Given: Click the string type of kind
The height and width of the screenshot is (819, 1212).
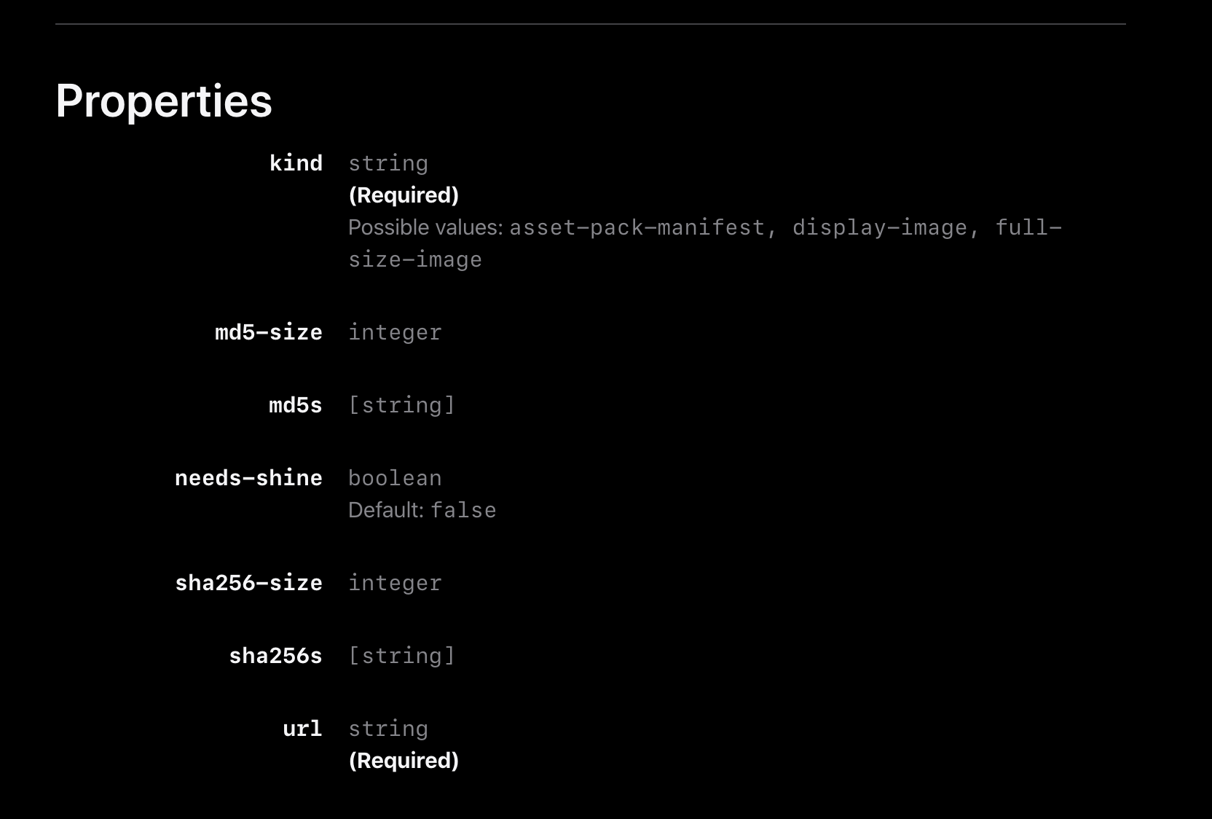Looking at the screenshot, I should [x=388, y=163].
